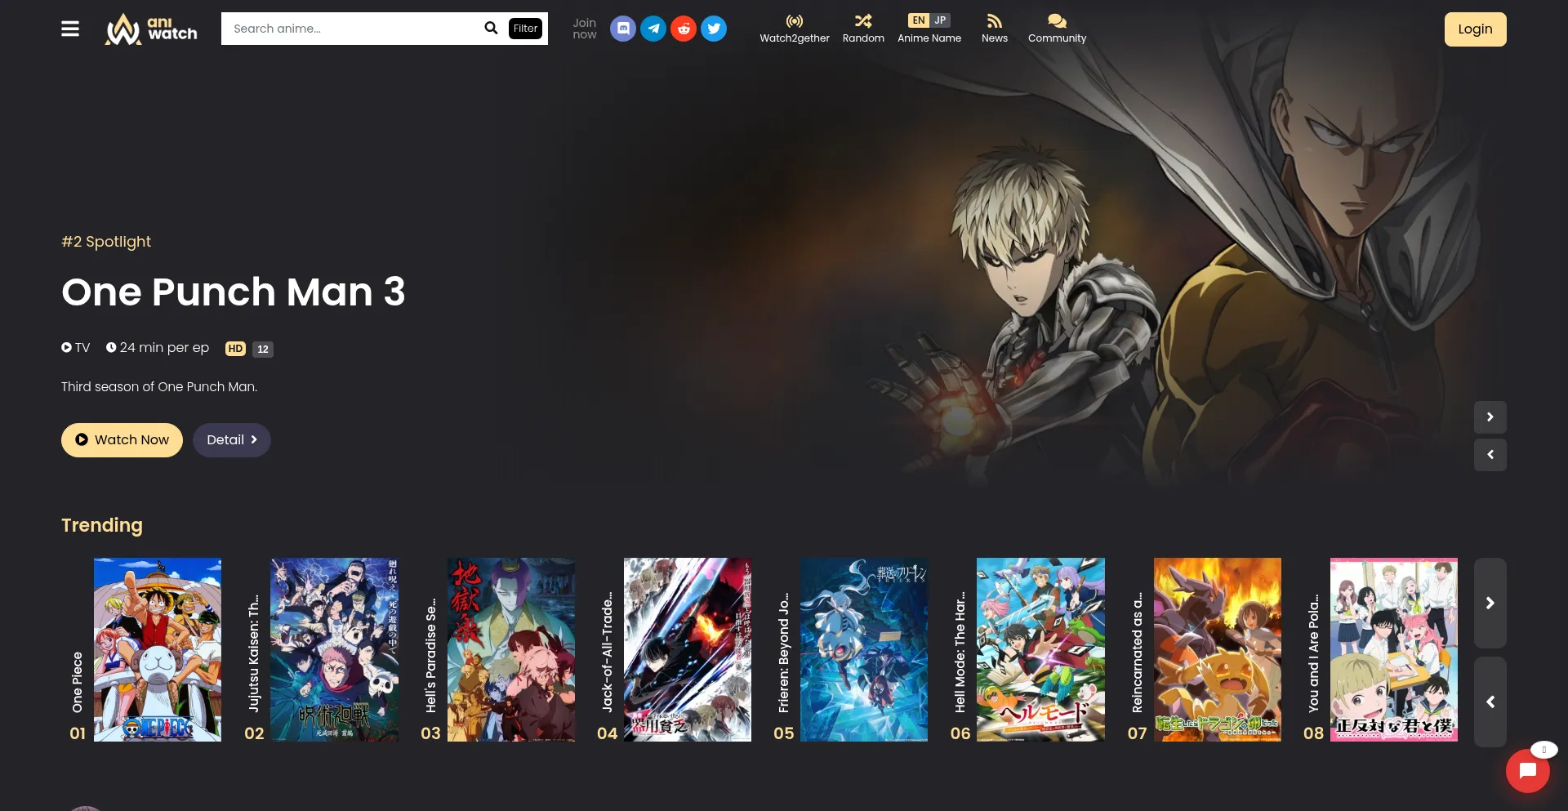Screen dimensions: 1568x811
Task: Open Watch2gether from the header
Action: (795, 29)
